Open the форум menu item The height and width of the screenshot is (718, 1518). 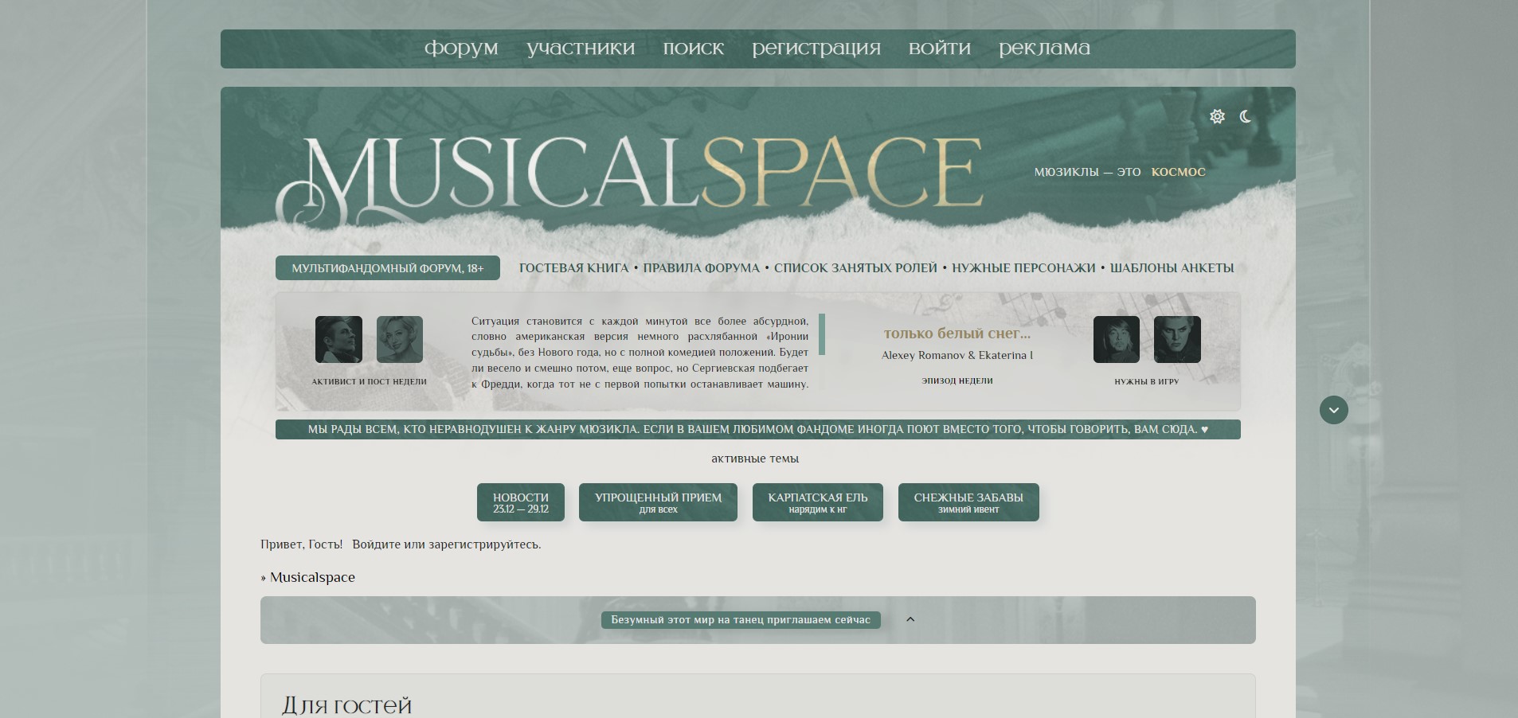pyautogui.click(x=461, y=48)
